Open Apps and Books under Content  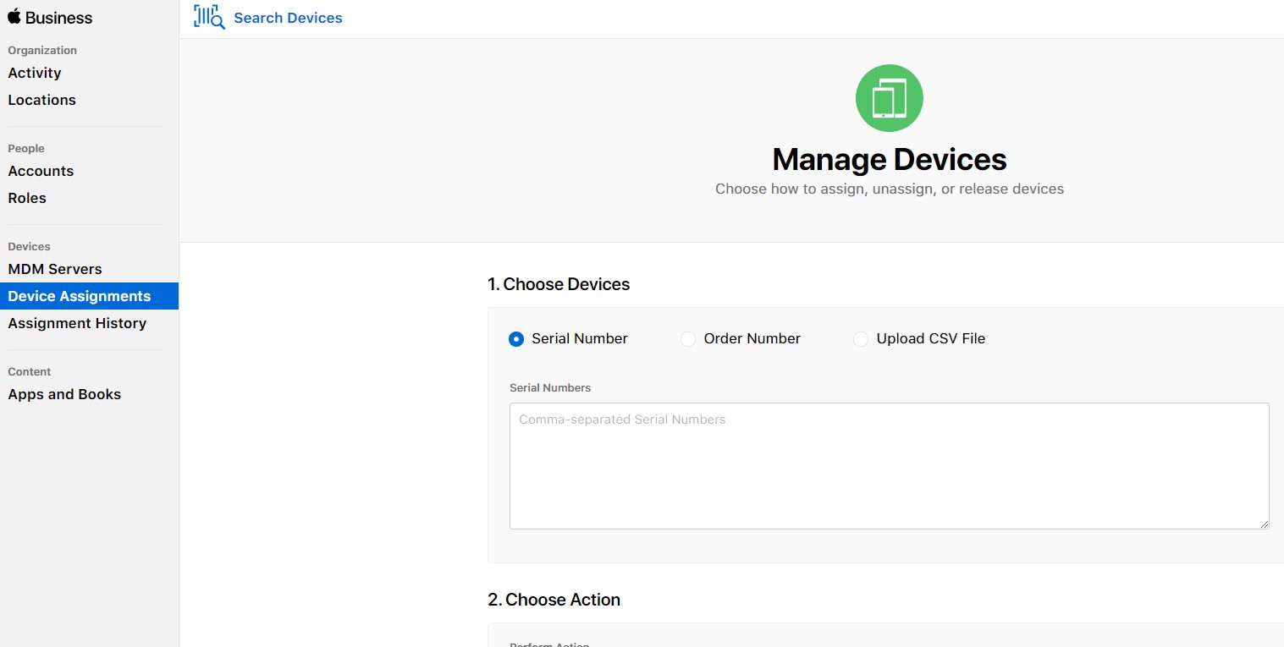[64, 394]
